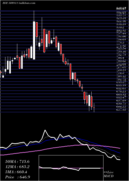Select the 12MA : 685.2 readout
Viewport: 129px width, 181px height.
pos(17,167)
